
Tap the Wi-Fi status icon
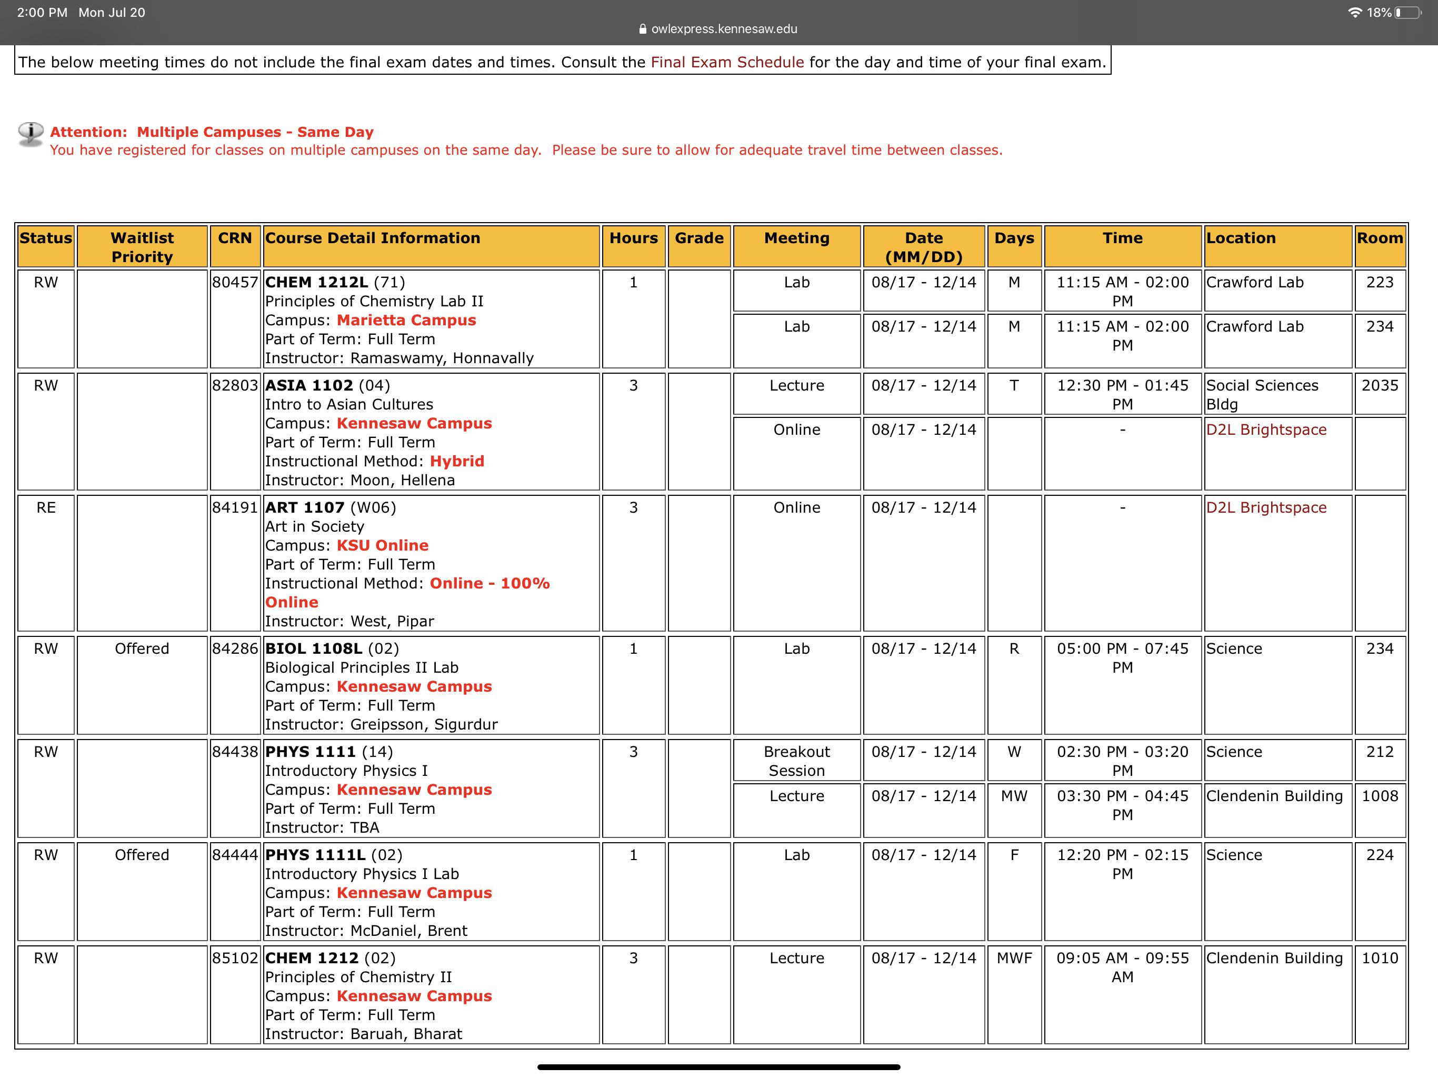(1355, 12)
